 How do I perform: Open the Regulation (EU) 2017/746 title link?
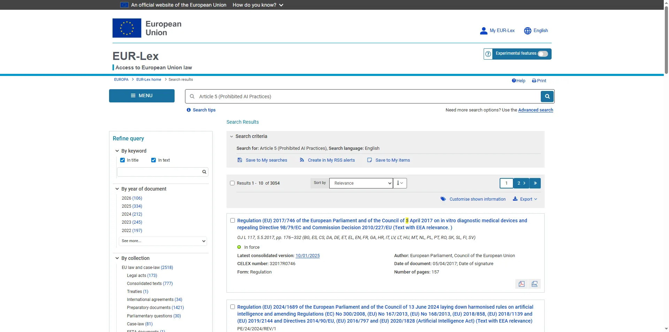pos(382,224)
